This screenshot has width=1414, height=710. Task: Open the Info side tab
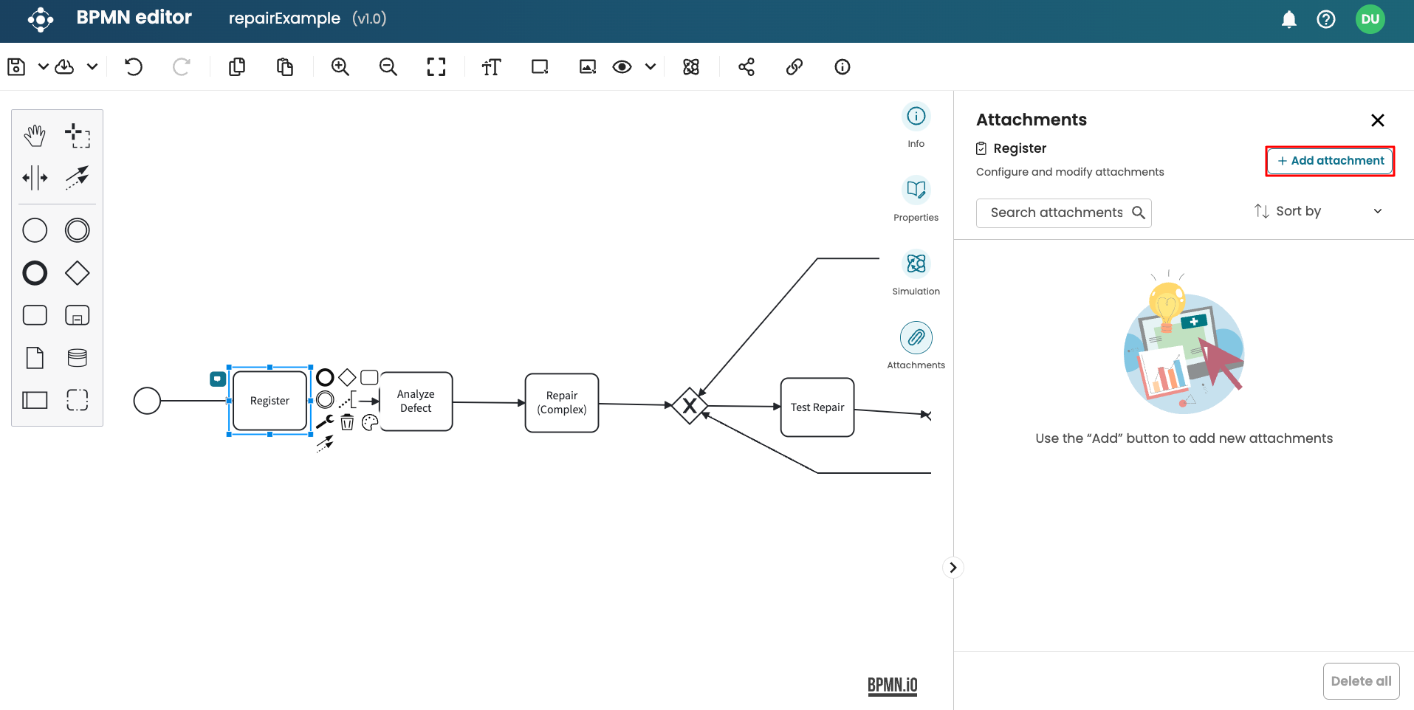916,124
